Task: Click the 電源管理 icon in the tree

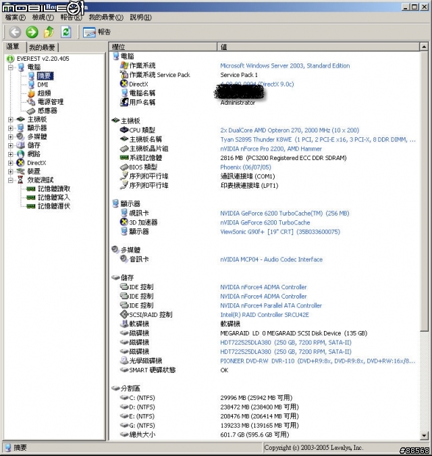Action: pyautogui.click(x=31, y=102)
